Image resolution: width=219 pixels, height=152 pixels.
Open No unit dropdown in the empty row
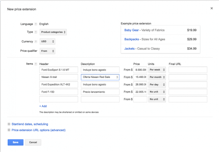(157, 99)
